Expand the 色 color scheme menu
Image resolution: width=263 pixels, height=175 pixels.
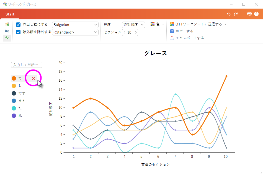point(157,24)
